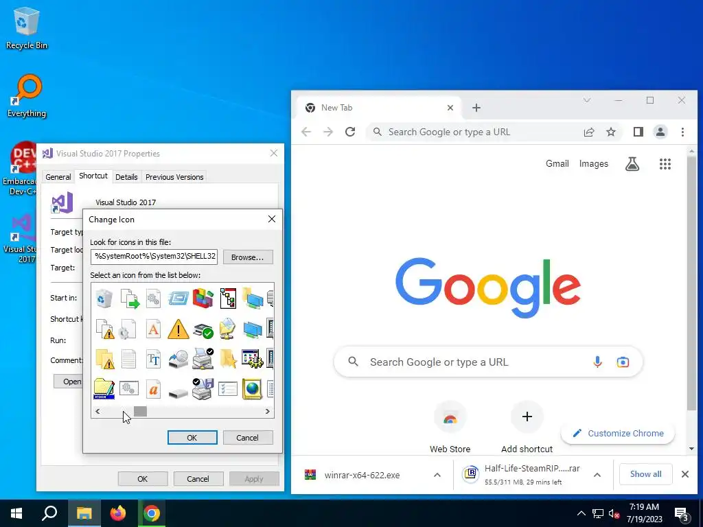Screen dimensions: 703x527
Task: Select the page with two gears icon, top row
Action: [153, 298]
